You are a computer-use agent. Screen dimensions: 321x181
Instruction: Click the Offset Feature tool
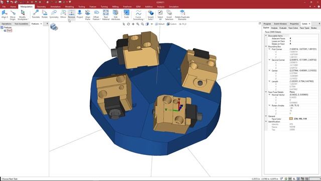point(96,15)
